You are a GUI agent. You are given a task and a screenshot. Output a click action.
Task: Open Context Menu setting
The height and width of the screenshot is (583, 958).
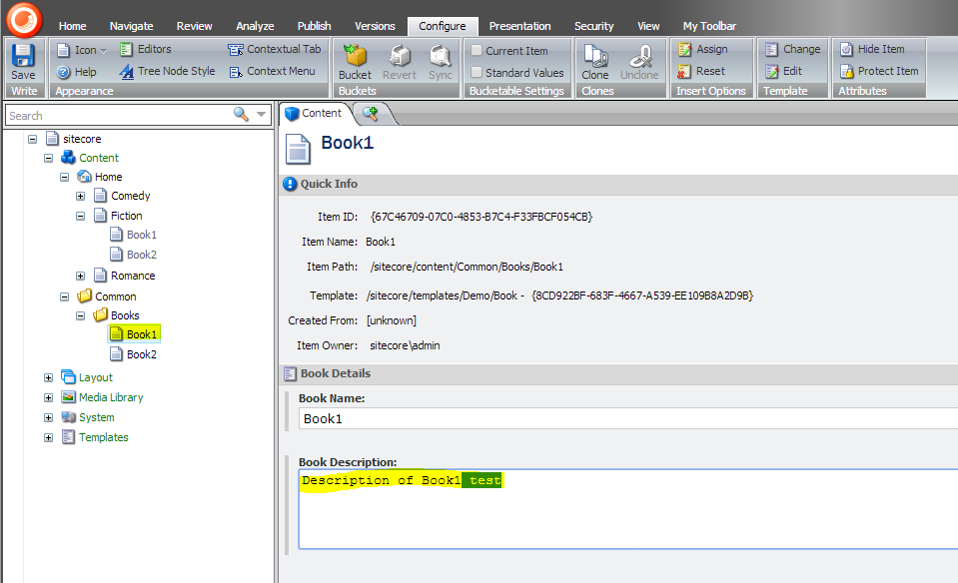[x=272, y=72]
